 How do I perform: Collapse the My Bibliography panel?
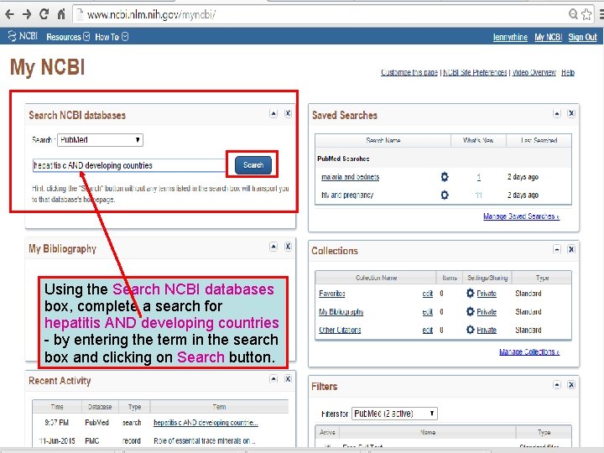pyautogui.click(x=273, y=247)
